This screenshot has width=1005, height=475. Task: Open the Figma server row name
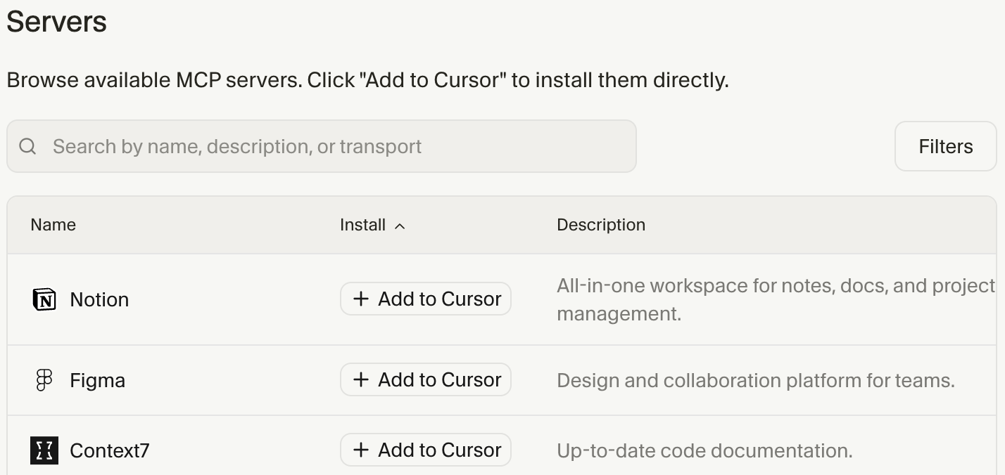click(97, 380)
